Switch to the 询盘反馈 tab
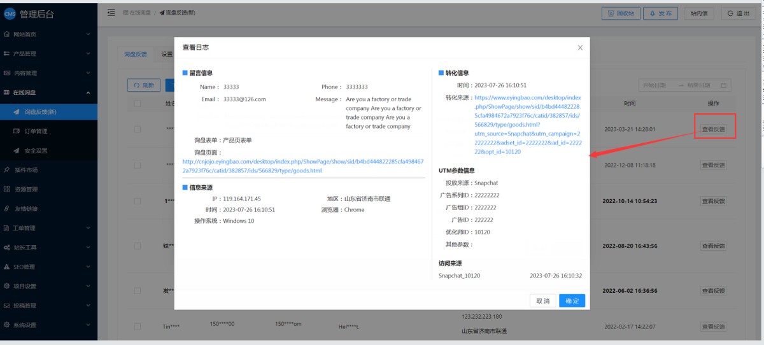The image size is (764, 345). coord(135,55)
